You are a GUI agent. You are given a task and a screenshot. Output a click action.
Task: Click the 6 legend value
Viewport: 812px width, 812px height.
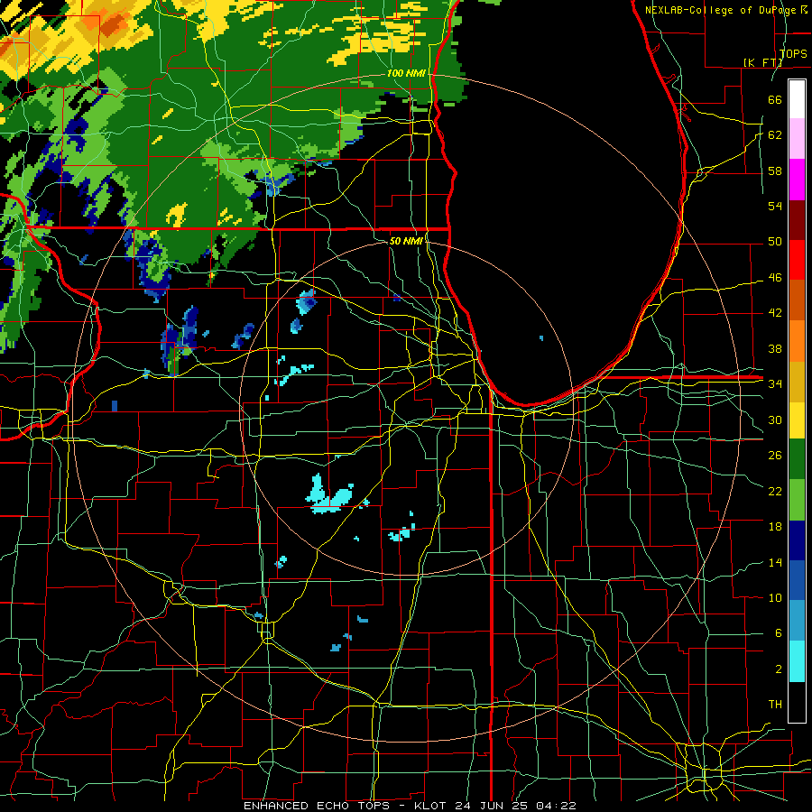778,633
